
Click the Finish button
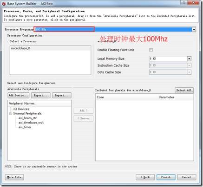(x=166, y=177)
